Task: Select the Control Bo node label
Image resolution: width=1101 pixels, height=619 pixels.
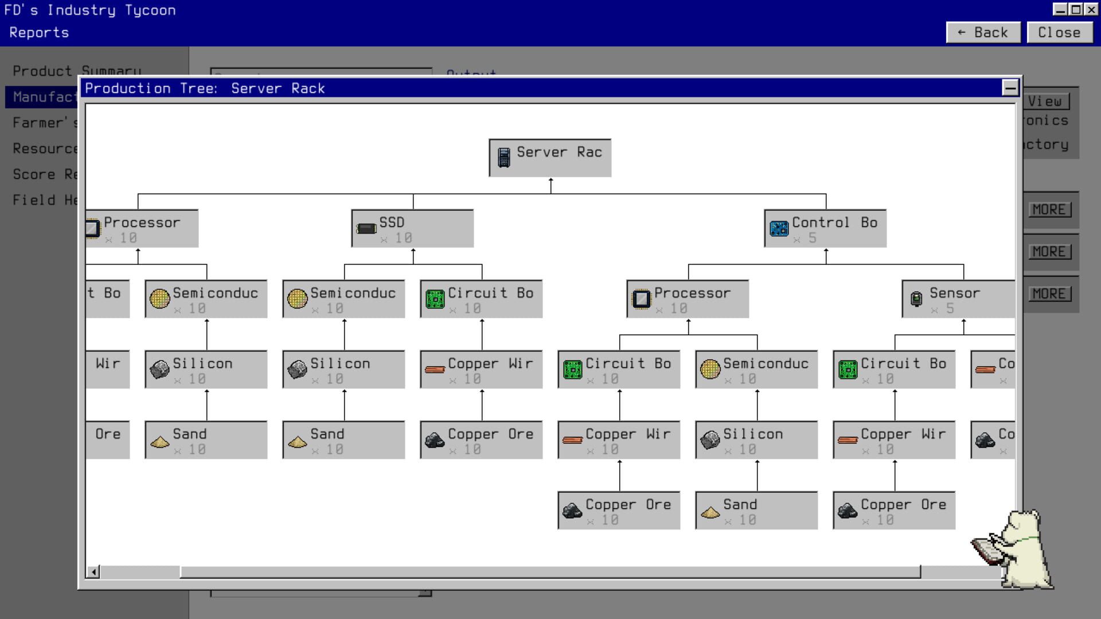Action: click(835, 222)
